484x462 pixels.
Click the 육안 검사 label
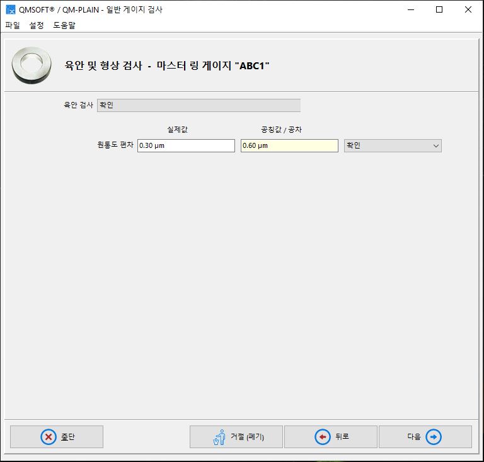coord(78,104)
